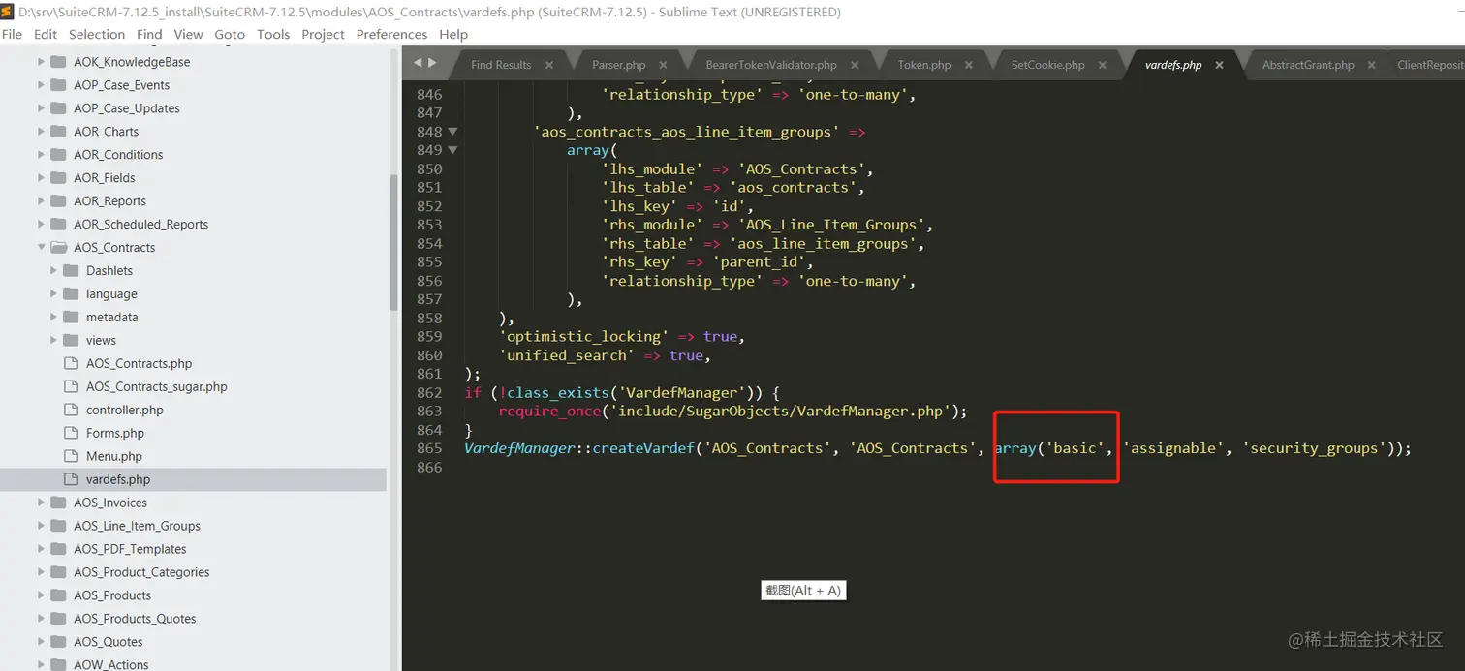1465x671 pixels.
Task: Switch to the Find Results tab
Action: [x=501, y=65]
